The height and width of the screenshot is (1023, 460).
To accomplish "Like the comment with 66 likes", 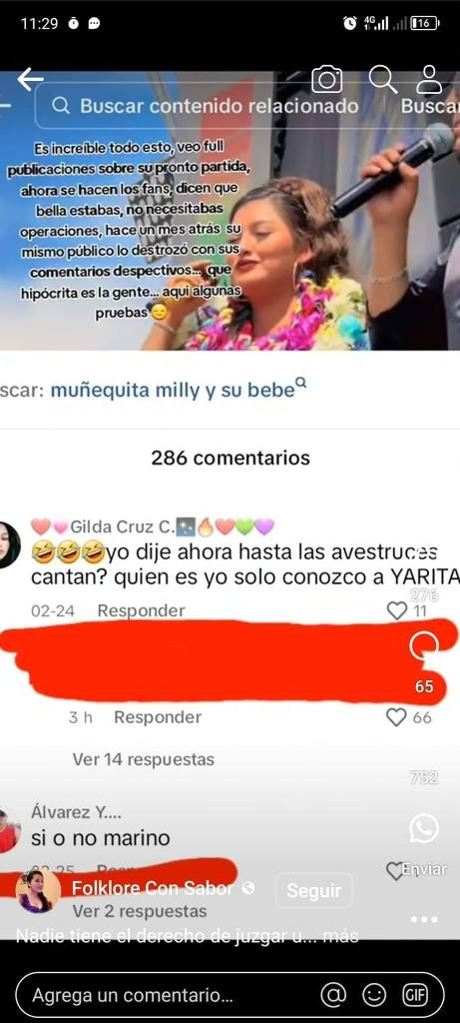I will click(397, 717).
